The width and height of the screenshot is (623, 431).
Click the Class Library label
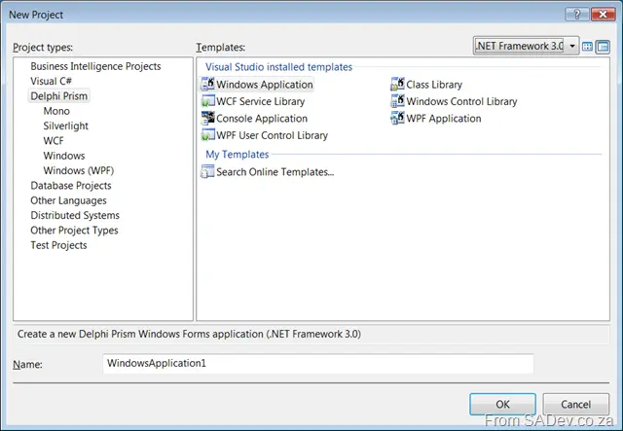point(434,85)
